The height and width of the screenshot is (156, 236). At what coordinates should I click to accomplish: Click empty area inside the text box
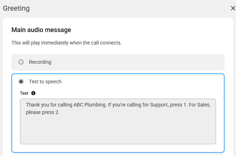(118, 130)
